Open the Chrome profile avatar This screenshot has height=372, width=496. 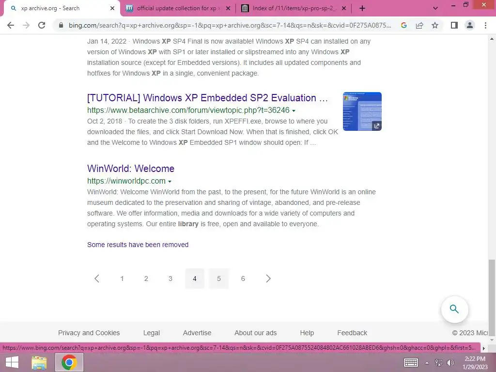pos(470,25)
